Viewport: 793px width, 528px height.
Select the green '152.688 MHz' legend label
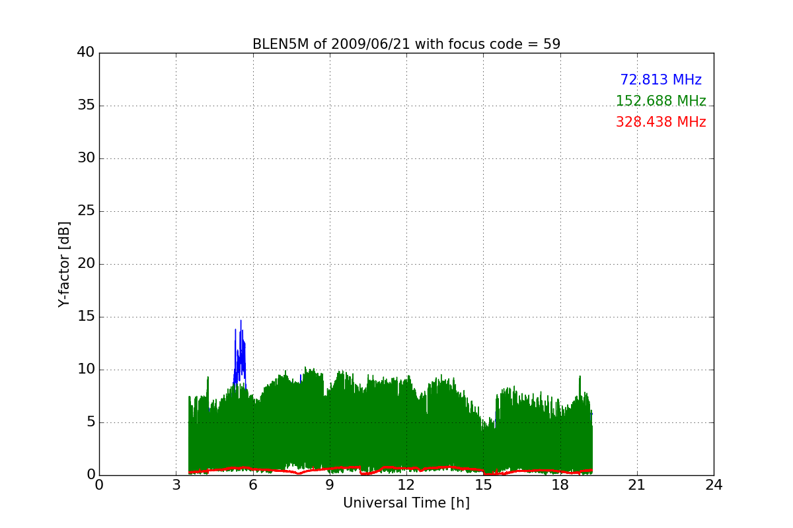[x=661, y=101]
